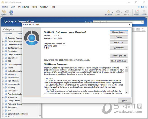Click the Recent clock icon

tap(118, 12)
